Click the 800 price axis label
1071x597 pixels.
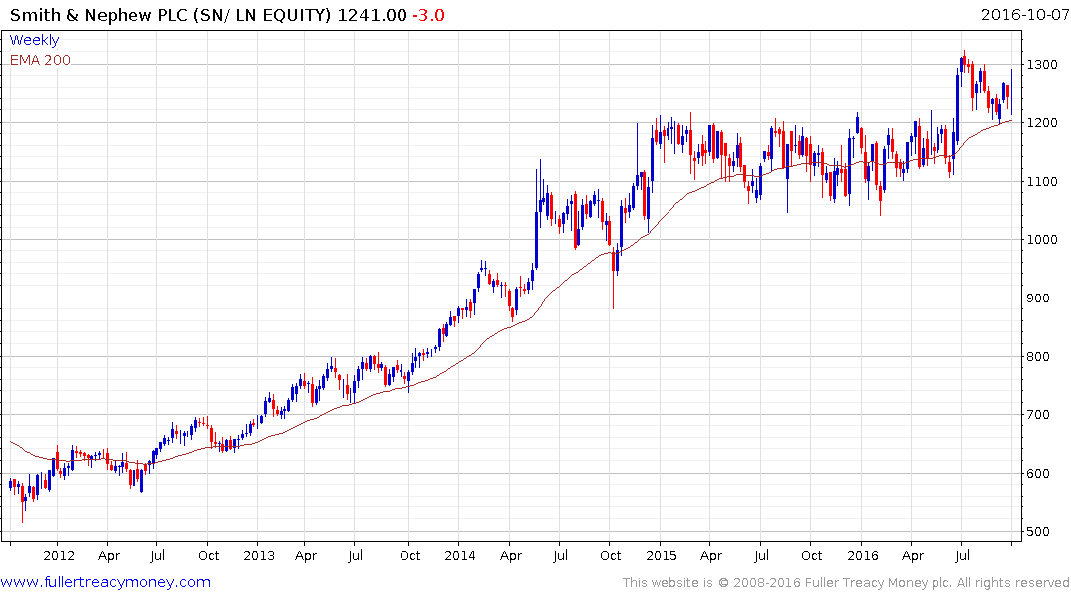tap(1039, 357)
